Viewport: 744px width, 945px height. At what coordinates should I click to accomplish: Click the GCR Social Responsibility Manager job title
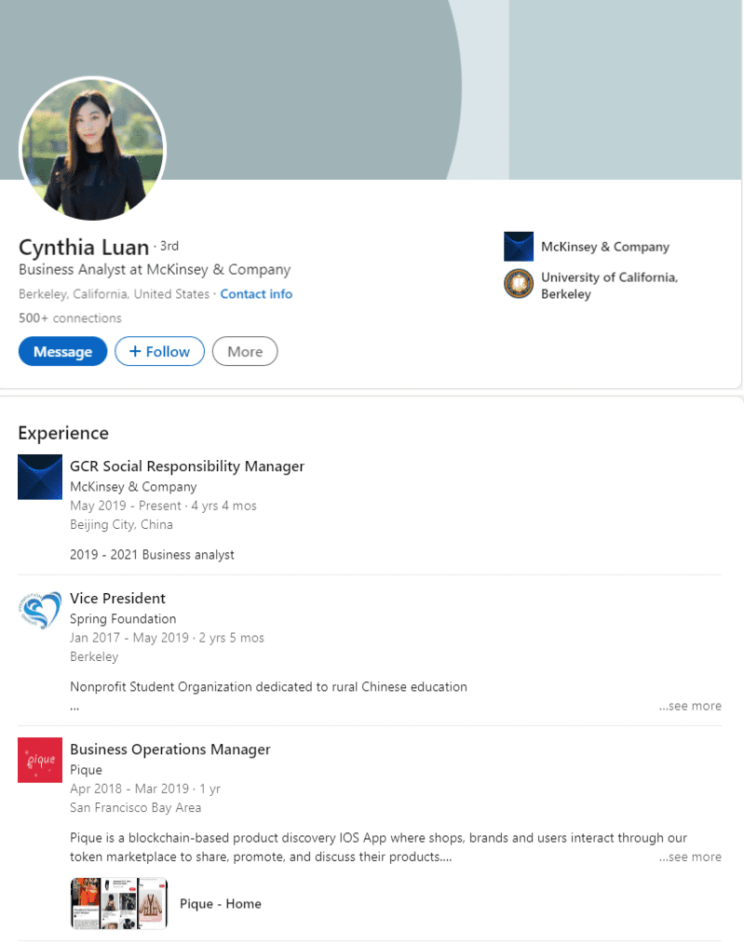pyautogui.click(x=187, y=466)
